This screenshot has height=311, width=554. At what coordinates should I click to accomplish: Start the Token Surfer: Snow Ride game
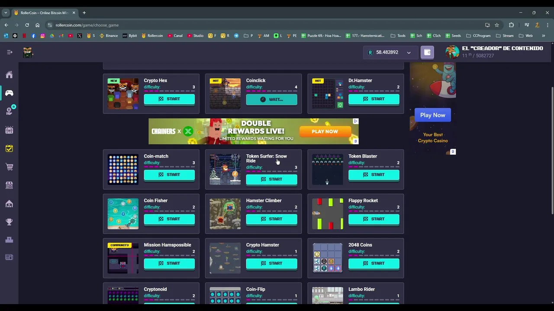point(271,179)
